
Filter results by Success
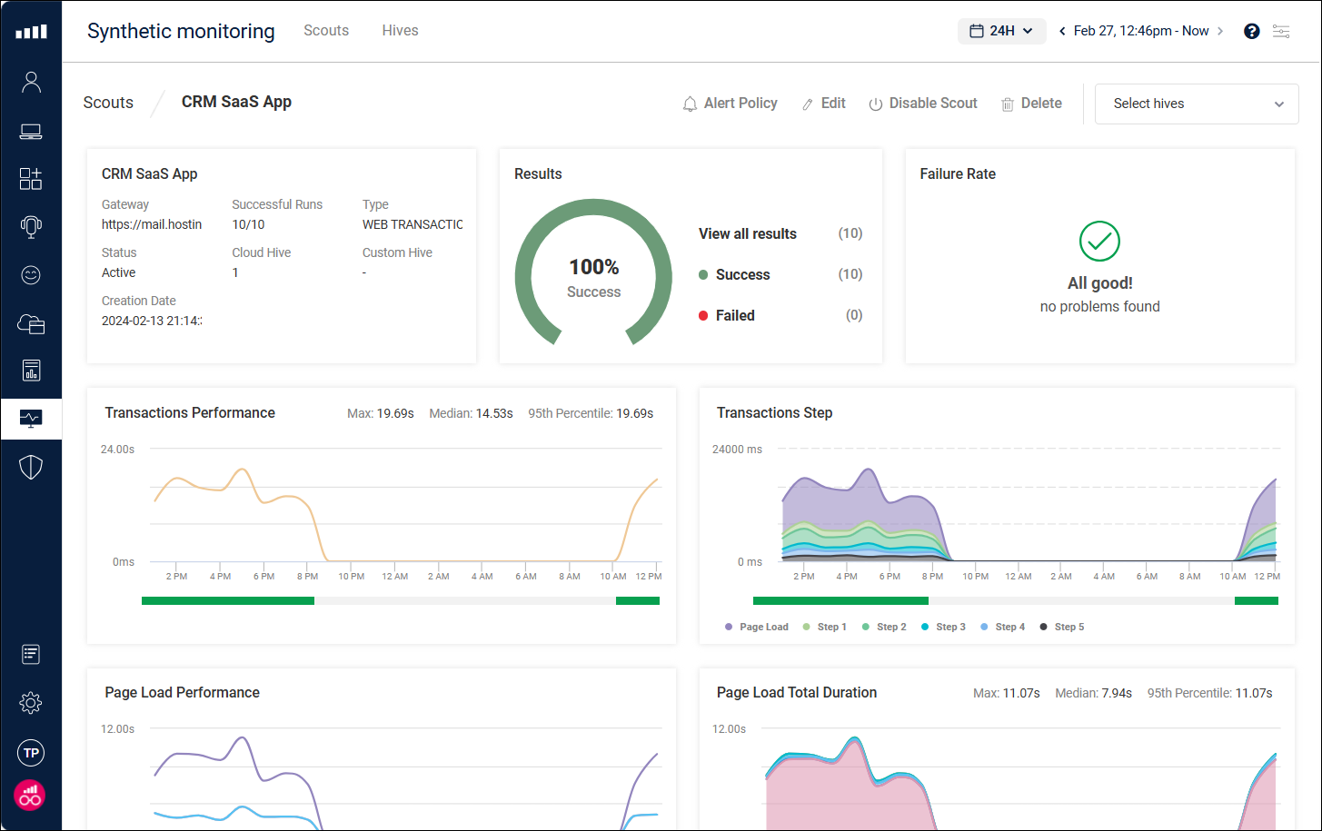[x=742, y=274]
